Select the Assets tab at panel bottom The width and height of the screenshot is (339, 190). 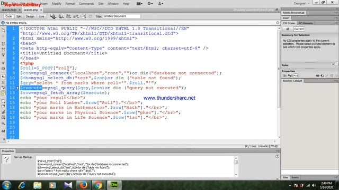(x=295, y=177)
